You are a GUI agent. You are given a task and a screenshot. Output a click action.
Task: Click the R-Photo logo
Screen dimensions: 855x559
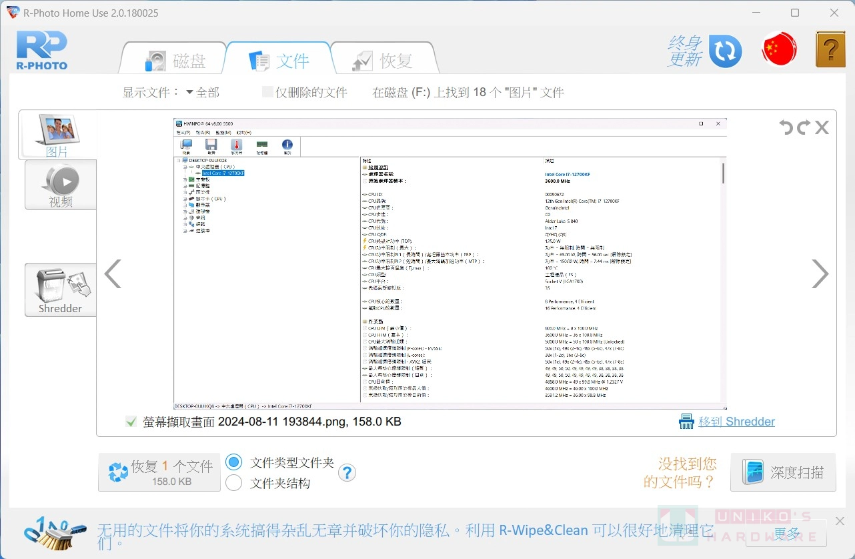[x=42, y=50]
